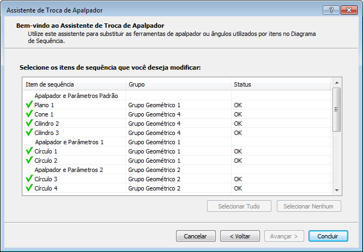Image resolution: width=363 pixels, height=252 pixels.
Task: Click the checkmark icon for Cilindro 2
Action: [x=29, y=123]
